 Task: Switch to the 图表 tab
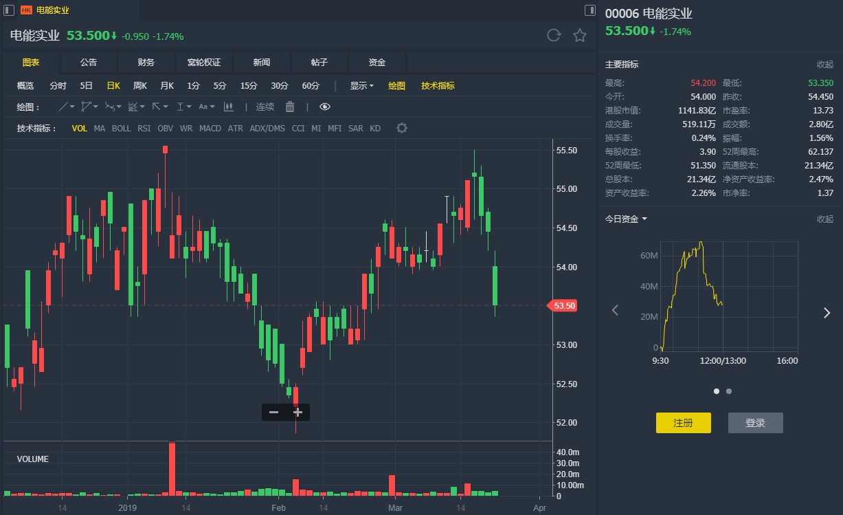click(x=31, y=63)
